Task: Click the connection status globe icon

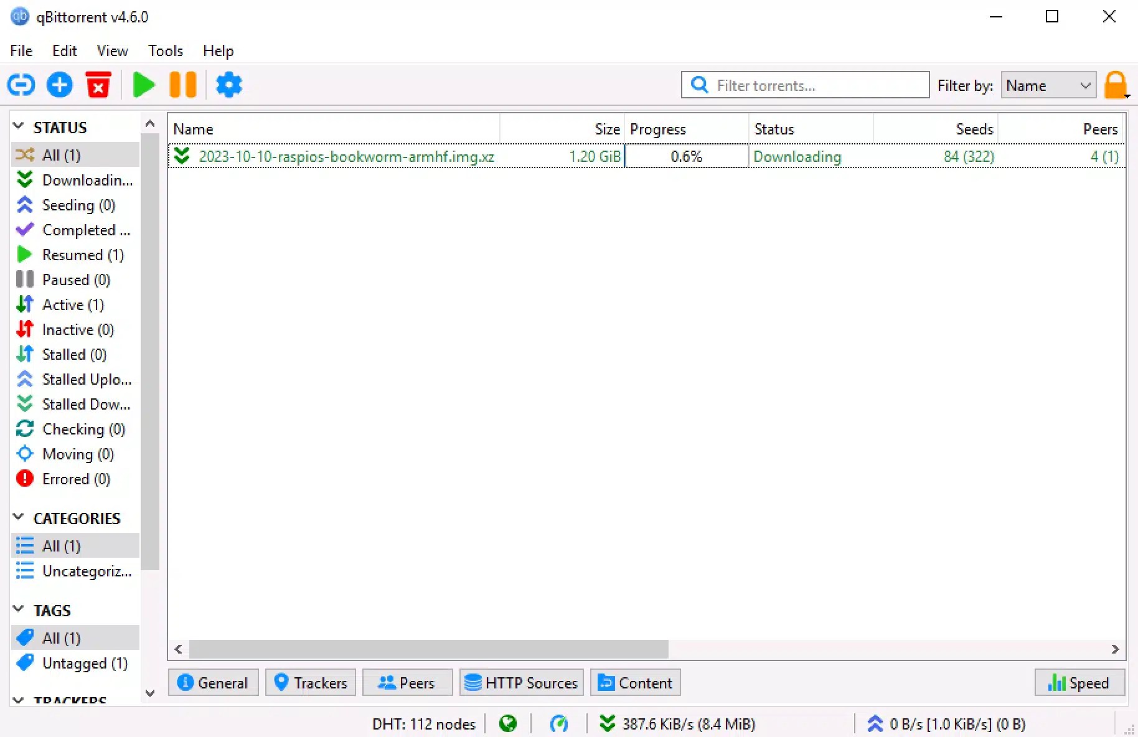Action: point(507,723)
